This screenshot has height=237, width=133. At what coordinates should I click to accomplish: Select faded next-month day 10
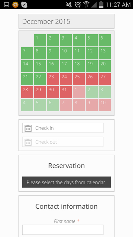point(105,105)
